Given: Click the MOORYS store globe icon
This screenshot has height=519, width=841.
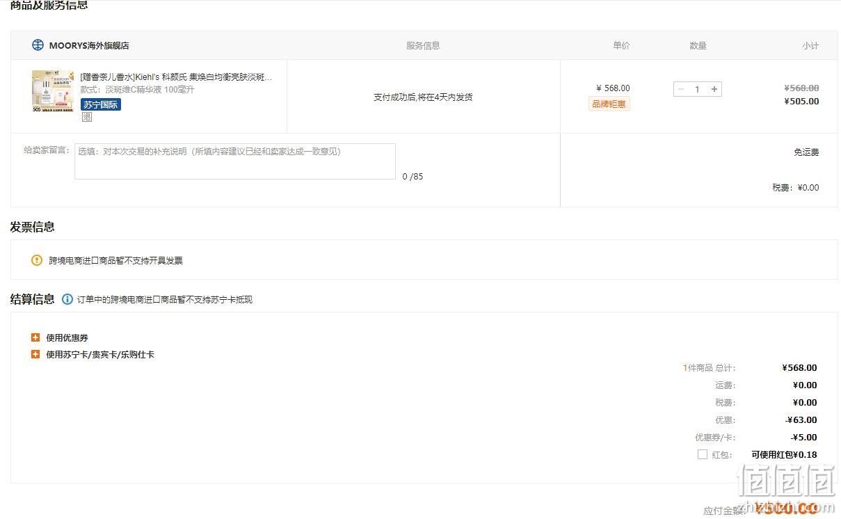Looking at the screenshot, I should (38, 45).
